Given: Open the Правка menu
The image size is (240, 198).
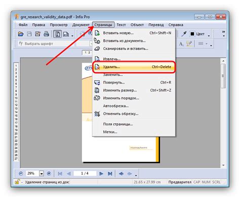Looking at the screenshot, I should [38, 25].
